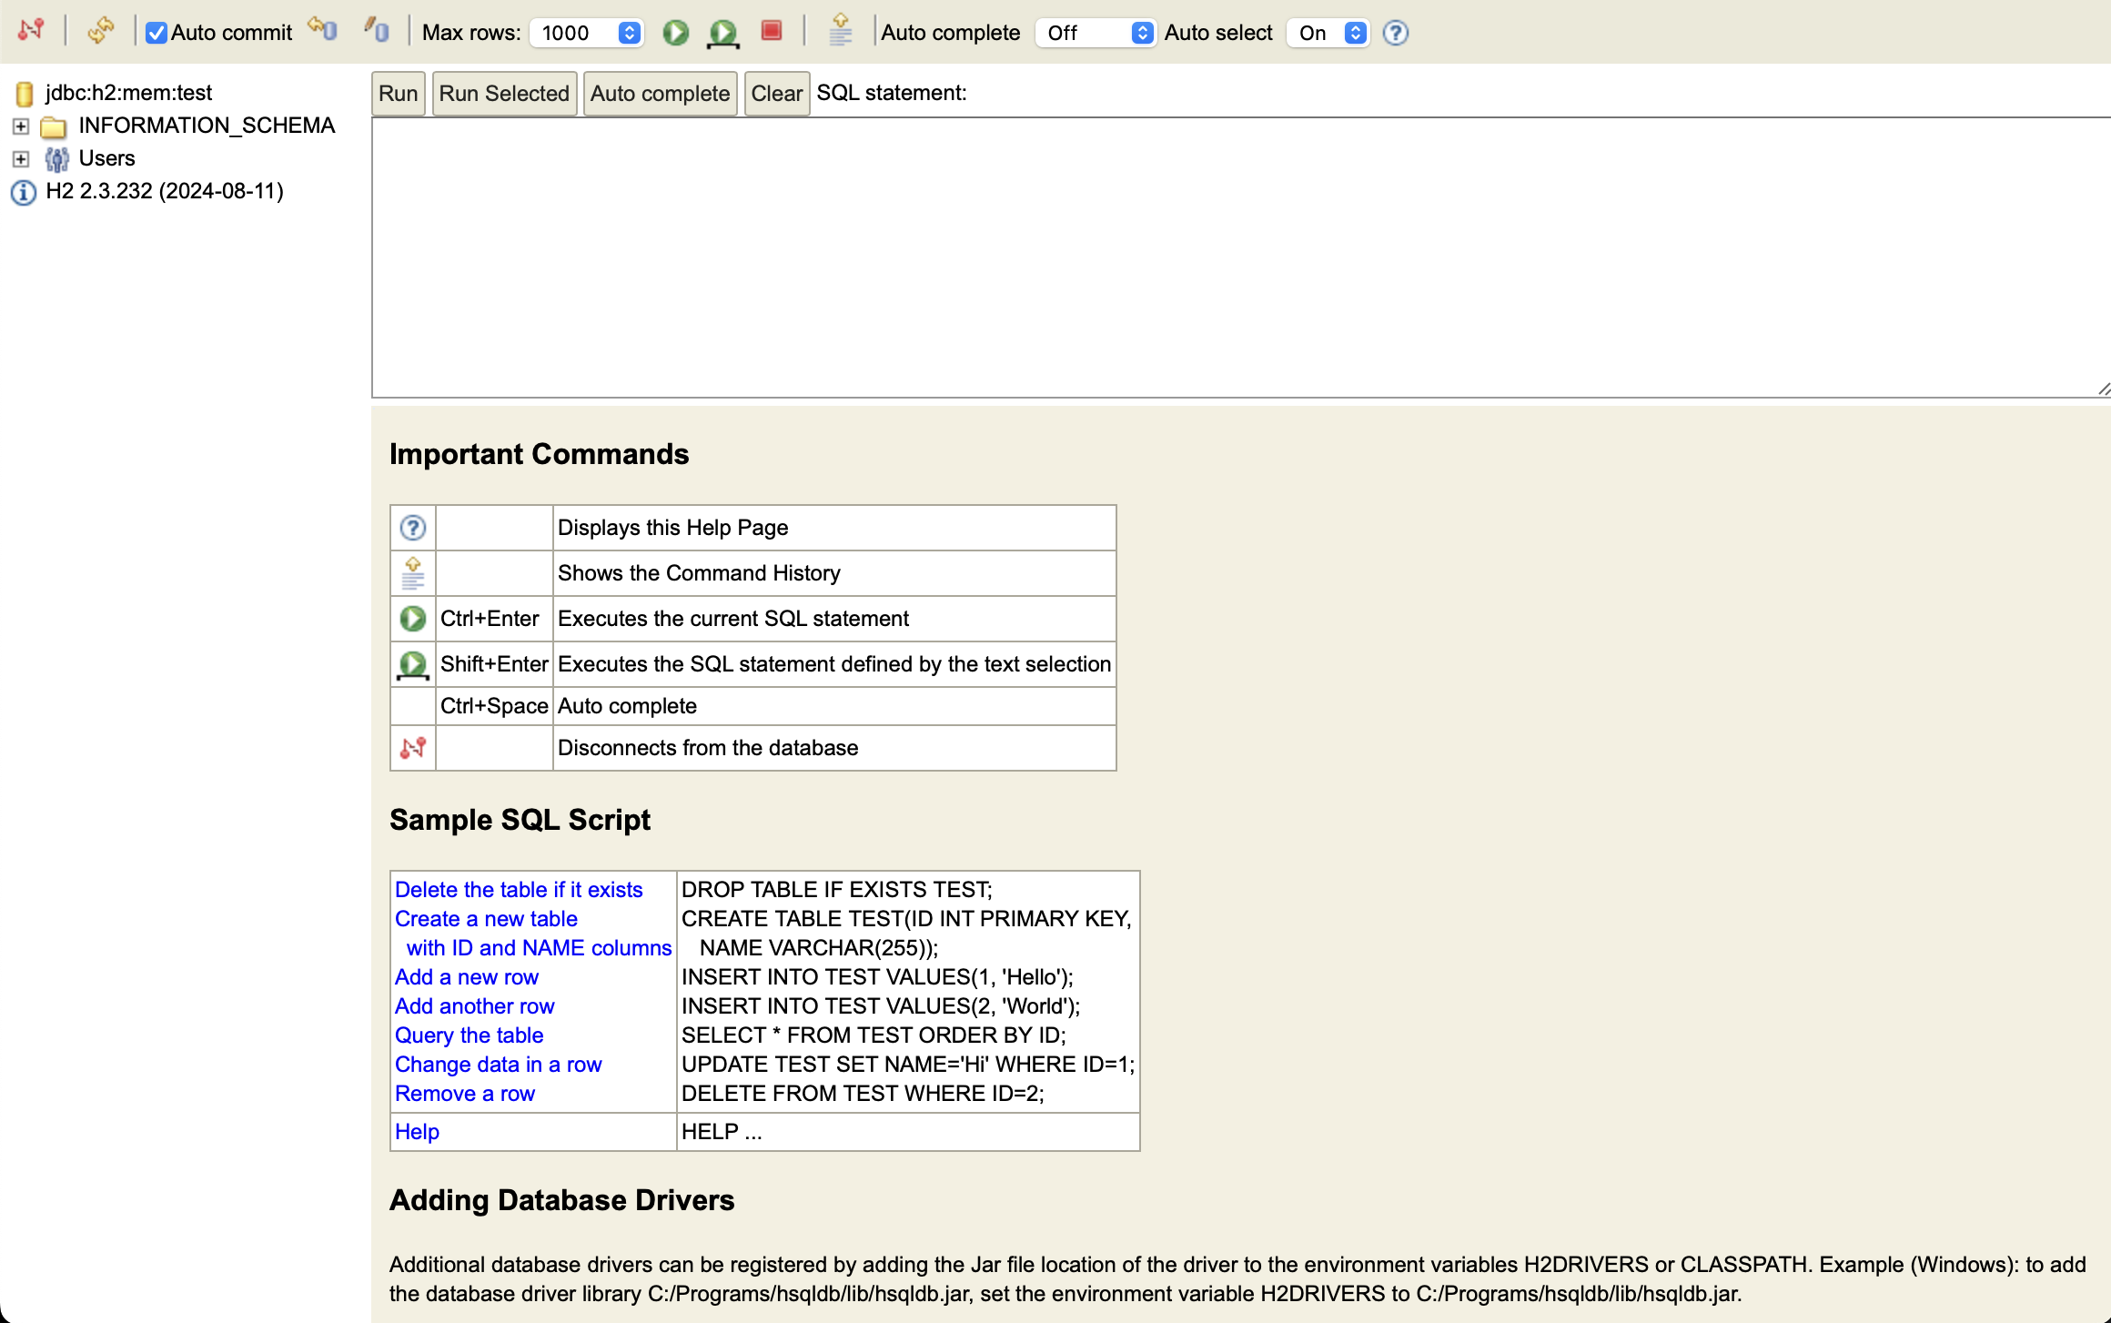This screenshot has height=1323, width=2111.
Task: Select the jdbc:h2:mem:test database node
Action: point(128,92)
